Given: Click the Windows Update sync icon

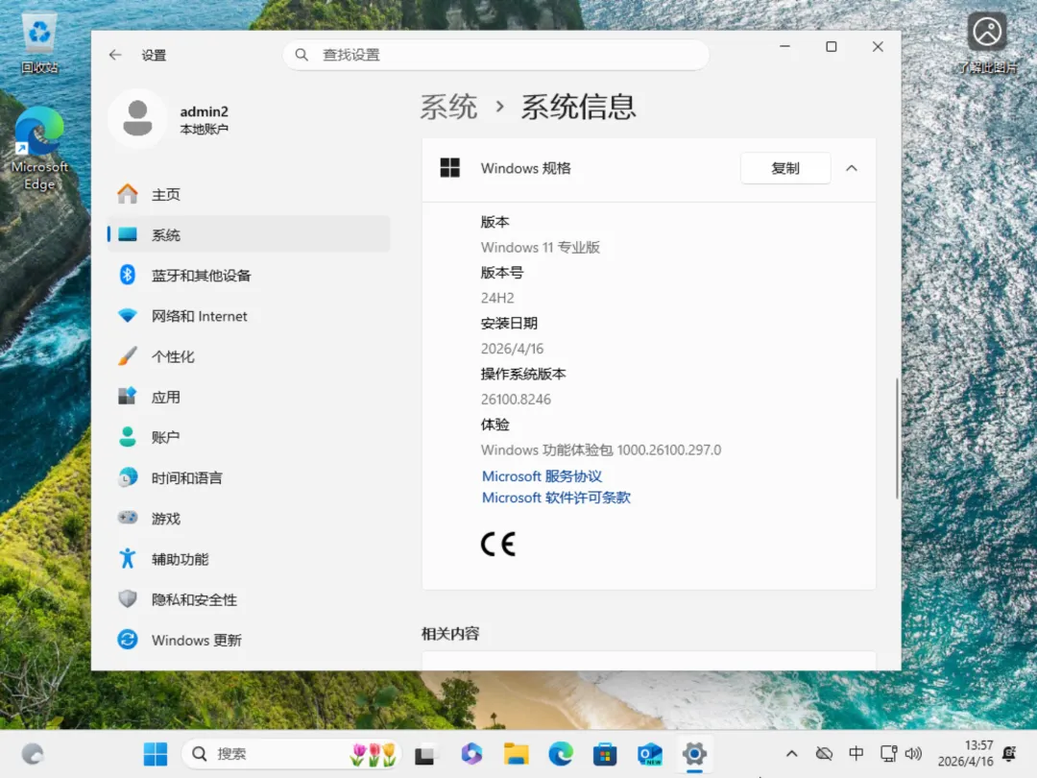Looking at the screenshot, I should click(127, 640).
